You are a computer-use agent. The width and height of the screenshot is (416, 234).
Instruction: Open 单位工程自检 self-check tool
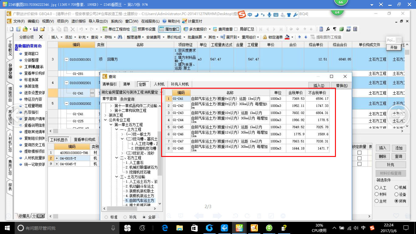click(x=116, y=29)
